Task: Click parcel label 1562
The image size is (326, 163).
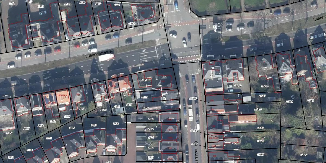Action: [132, 24]
